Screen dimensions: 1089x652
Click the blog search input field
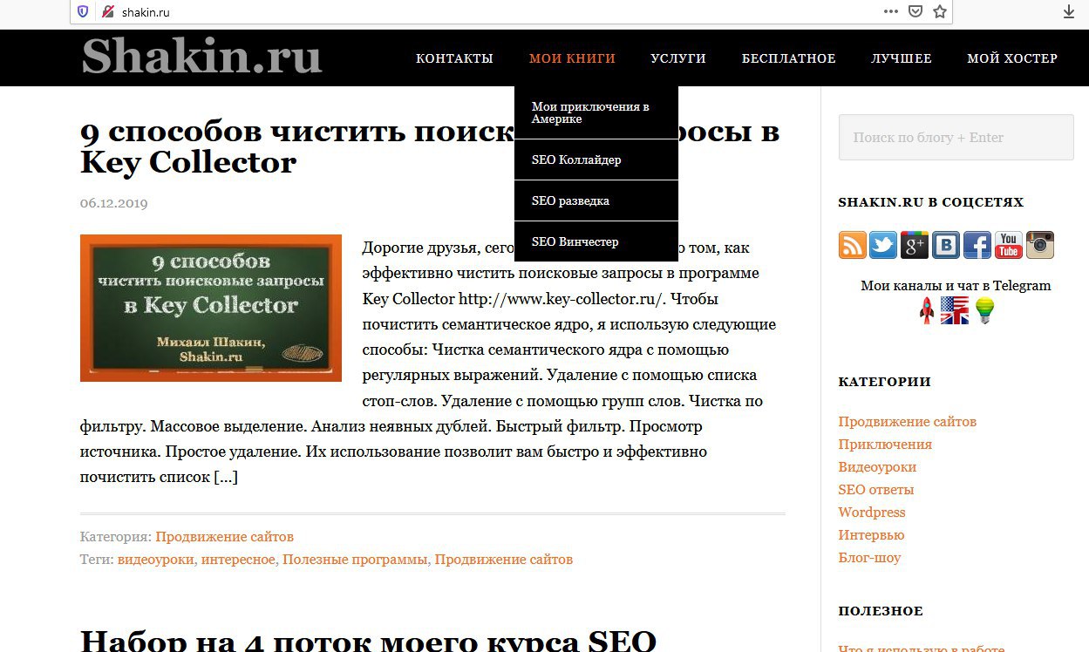tap(956, 137)
